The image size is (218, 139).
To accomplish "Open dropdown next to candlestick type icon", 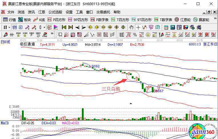I will [44, 27].
